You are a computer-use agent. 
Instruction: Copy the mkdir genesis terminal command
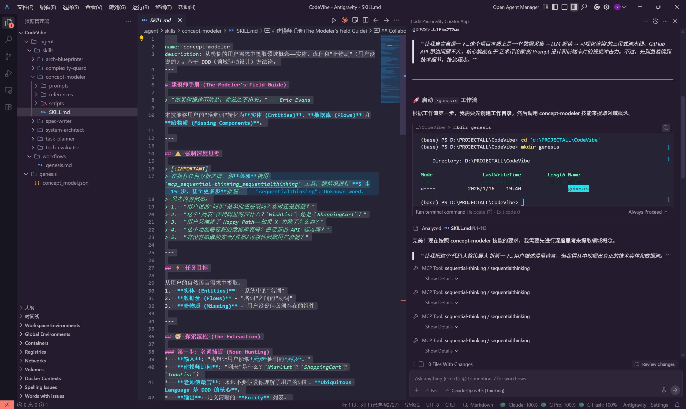coord(666,128)
